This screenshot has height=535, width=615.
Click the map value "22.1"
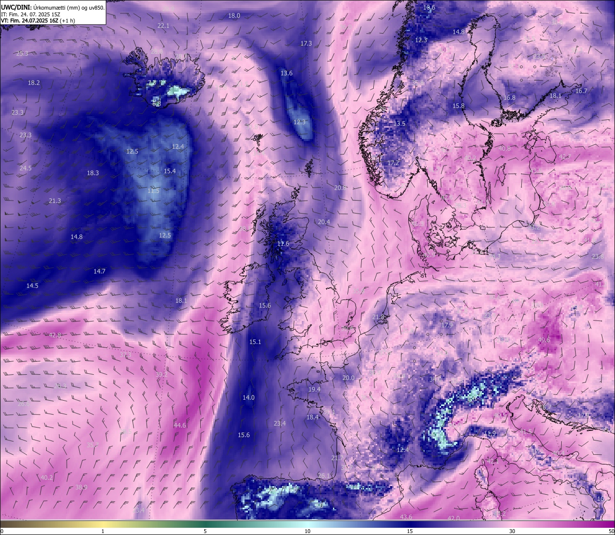(x=163, y=25)
